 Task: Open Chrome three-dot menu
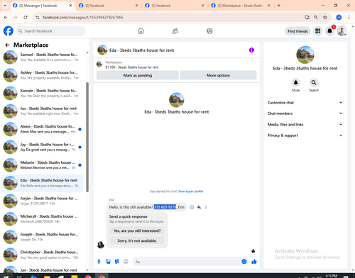pyautogui.click(x=349, y=17)
